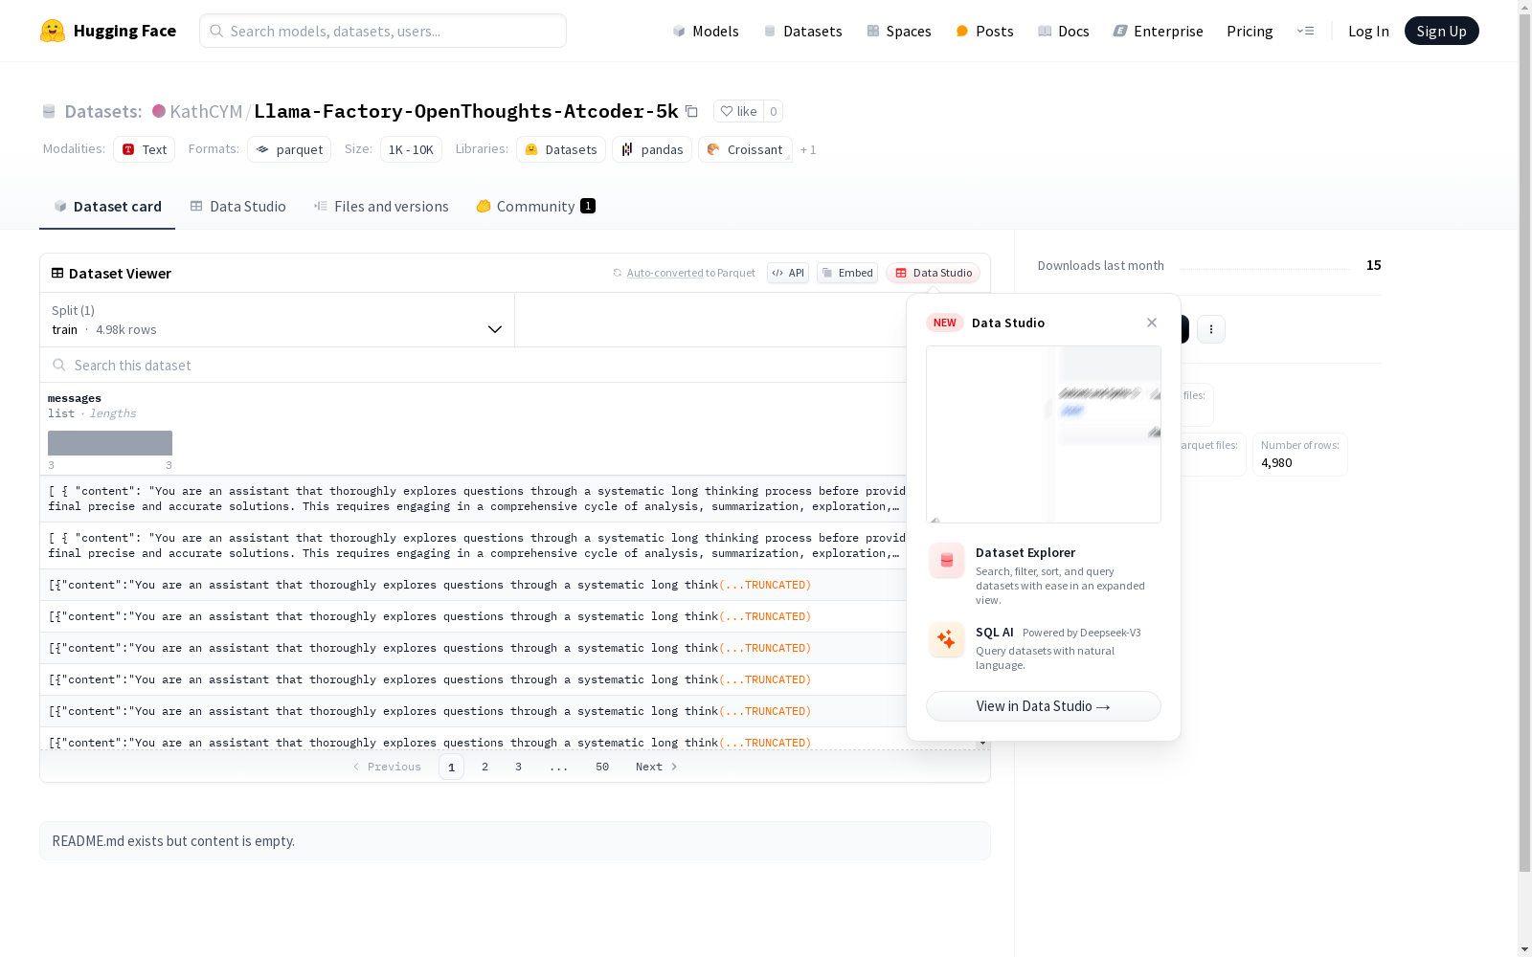The width and height of the screenshot is (1532, 957).
Task: Switch to the Data Studio tab
Action: pyautogui.click(x=237, y=207)
